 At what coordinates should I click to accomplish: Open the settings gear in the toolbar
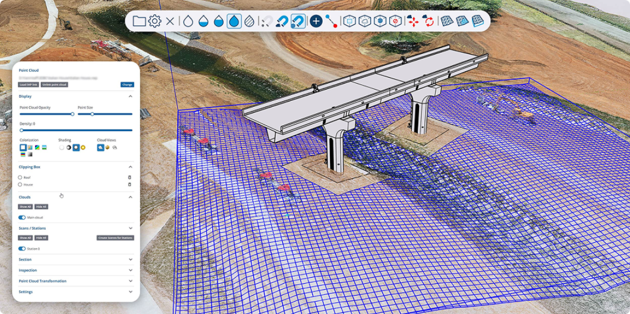point(155,21)
